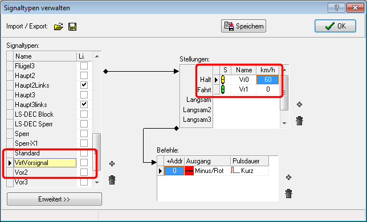The height and width of the screenshot is (222, 367).
Task: Delete selected signal type via trash icon
Action: coord(112,180)
